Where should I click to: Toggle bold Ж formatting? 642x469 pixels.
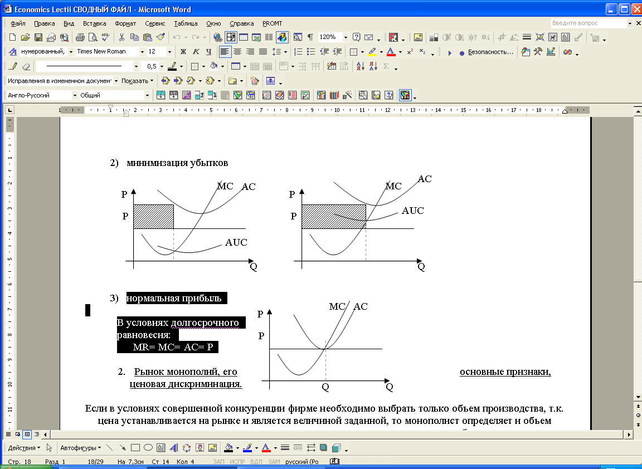click(x=183, y=52)
